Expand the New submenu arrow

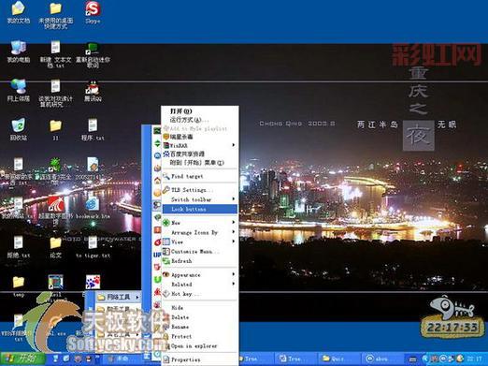pyautogui.click(x=233, y=222)
